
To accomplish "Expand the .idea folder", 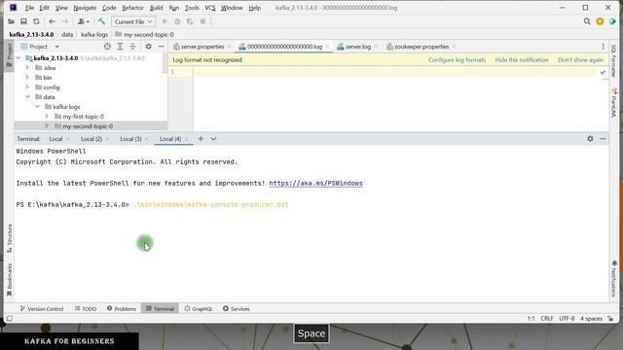I will tap(27, 68).
